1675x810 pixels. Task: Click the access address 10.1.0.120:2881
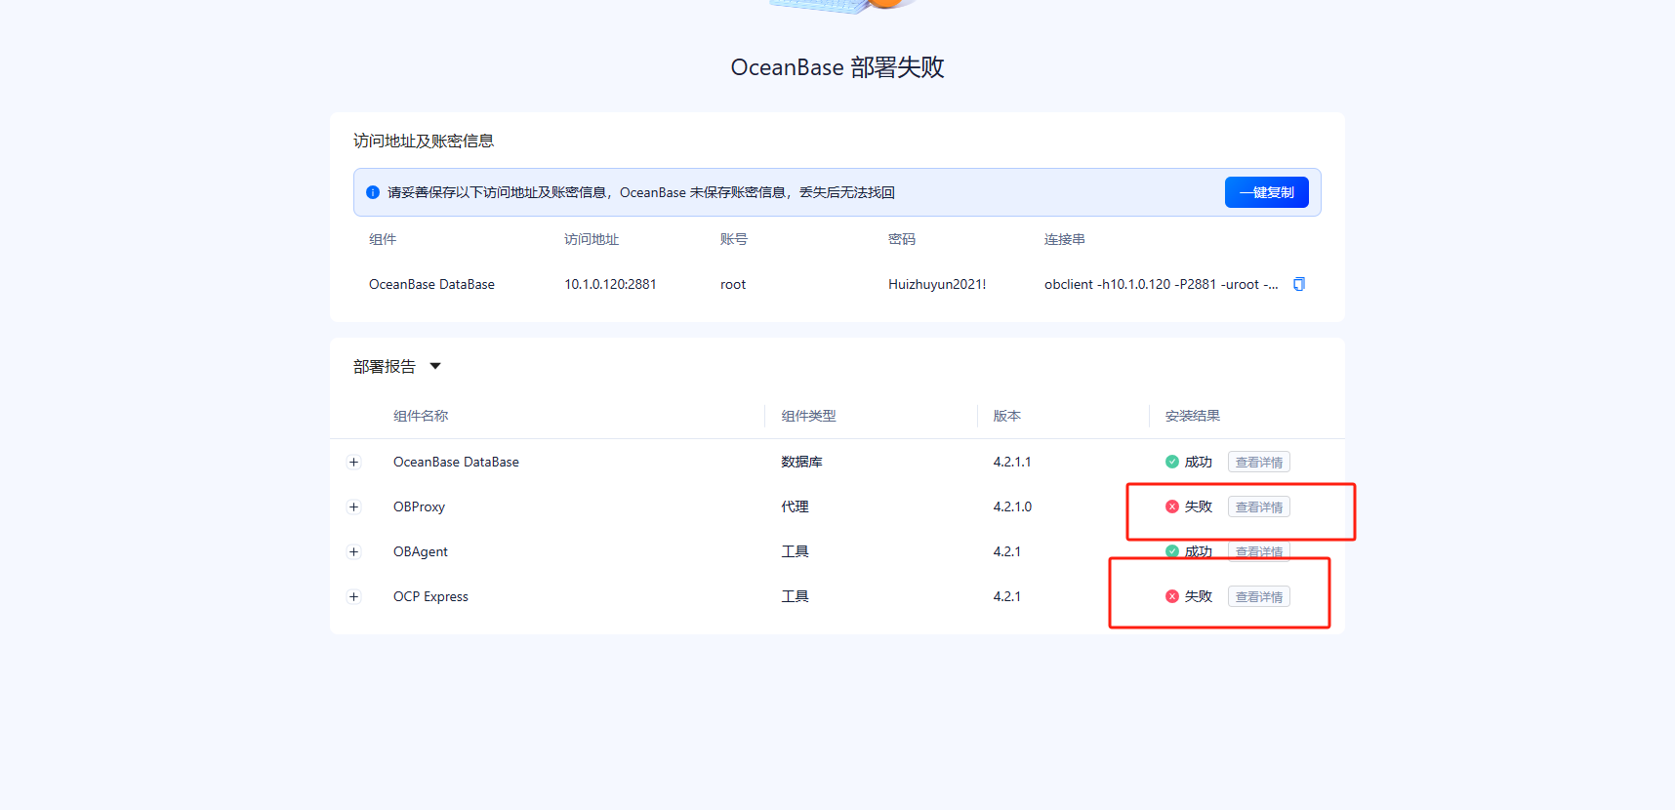pos(610,284)
